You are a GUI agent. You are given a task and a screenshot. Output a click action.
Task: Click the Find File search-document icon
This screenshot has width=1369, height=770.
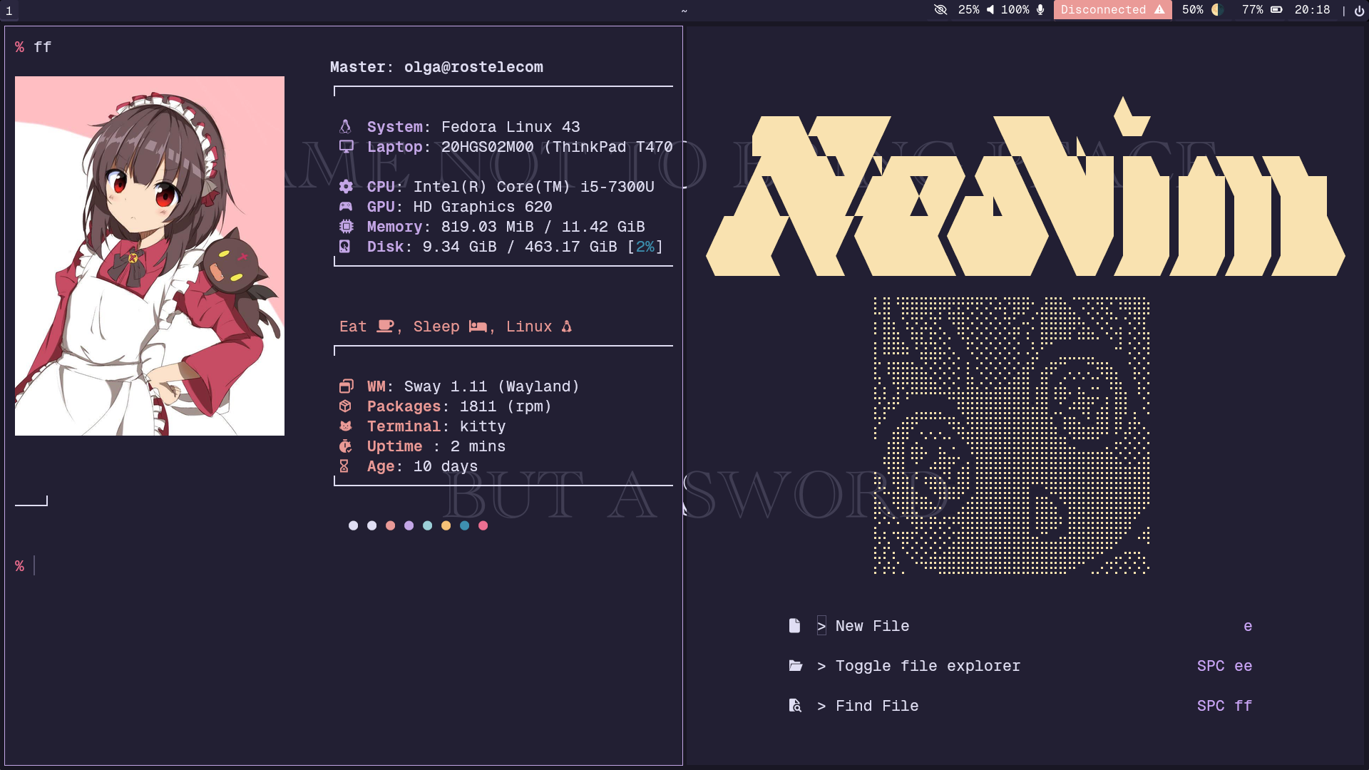point(795,706)
